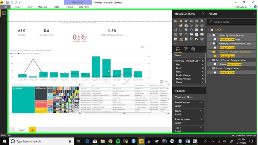Switch to Fields list pane icon

178,49
